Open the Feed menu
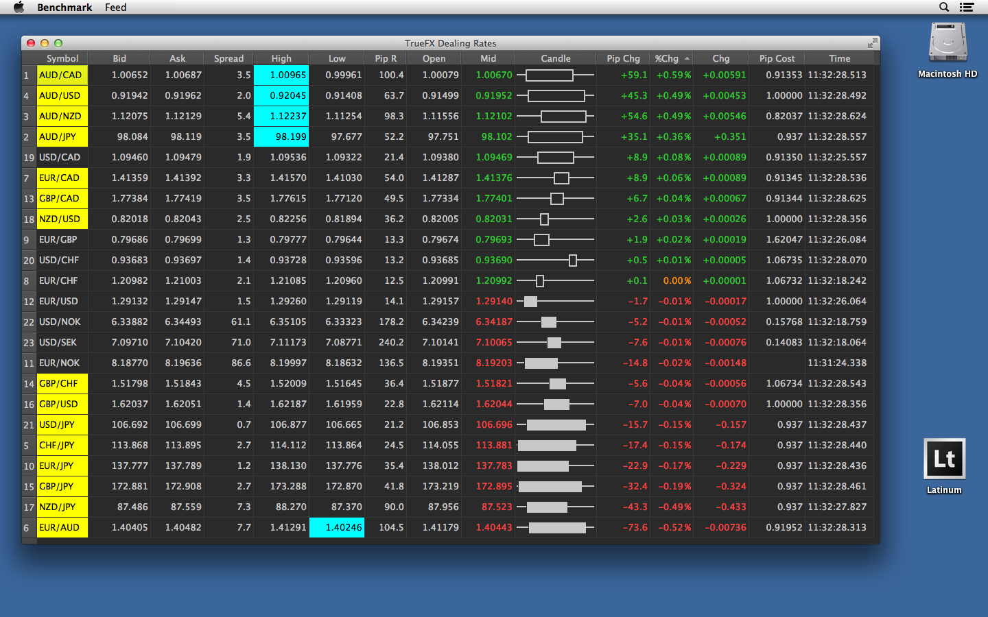Screen dimensions: 988x617 [115, 7]
